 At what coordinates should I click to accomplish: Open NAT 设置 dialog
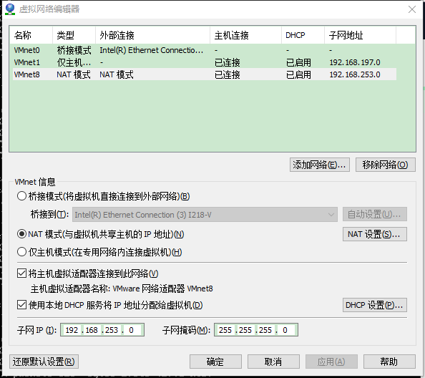375,234
